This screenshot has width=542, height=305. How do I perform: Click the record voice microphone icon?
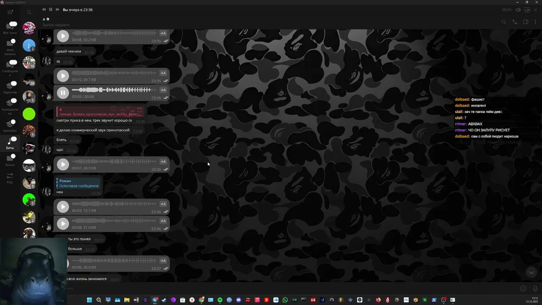[535, 288]
